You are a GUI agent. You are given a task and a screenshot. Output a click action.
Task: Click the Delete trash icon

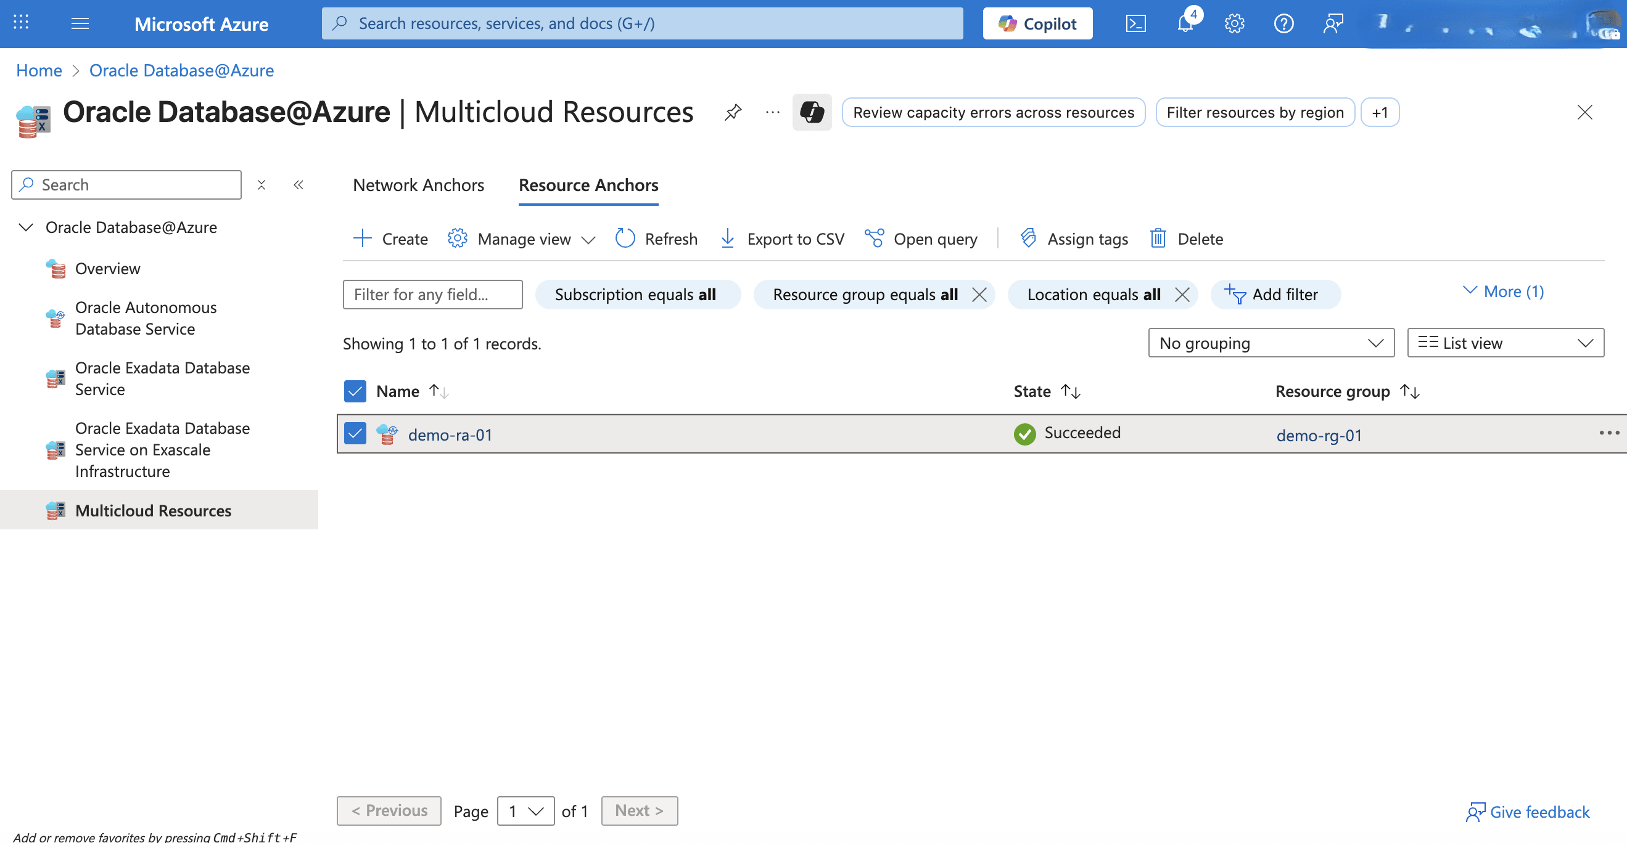(1158, 238)
